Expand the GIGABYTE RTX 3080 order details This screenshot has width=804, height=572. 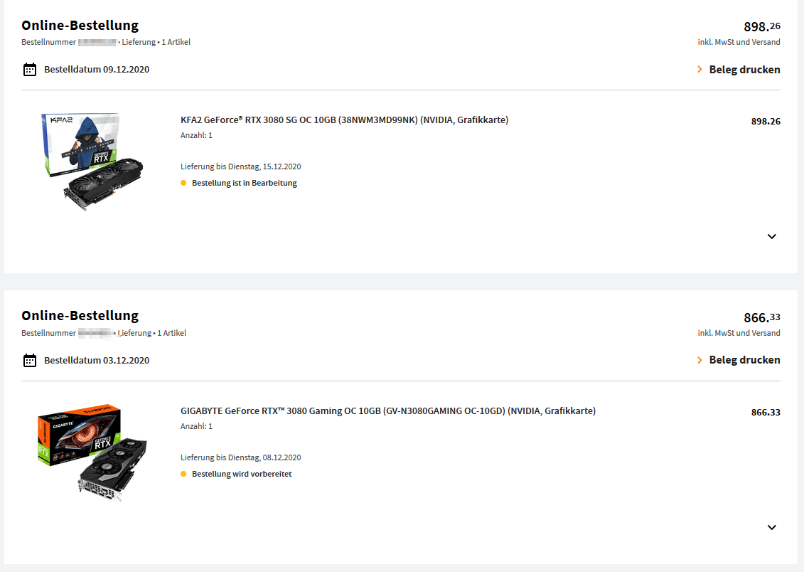pyautogui.click(x=772, y=527)
